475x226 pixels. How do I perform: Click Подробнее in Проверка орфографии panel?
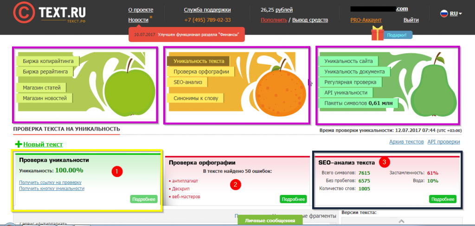point(293,199)
